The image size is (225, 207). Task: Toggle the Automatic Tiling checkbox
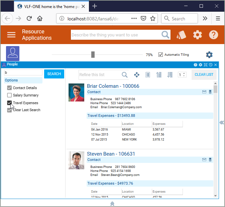click(x=160, y=55)
